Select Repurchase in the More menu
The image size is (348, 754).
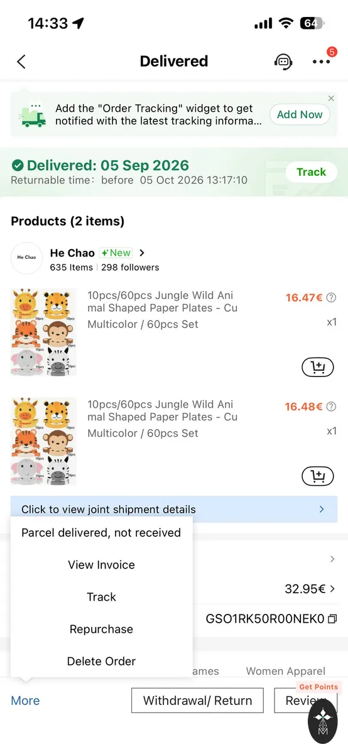[101, 629]
